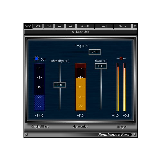Click the Original Bass section label
This screenshot has width=161, height=161.
point(40,127)
